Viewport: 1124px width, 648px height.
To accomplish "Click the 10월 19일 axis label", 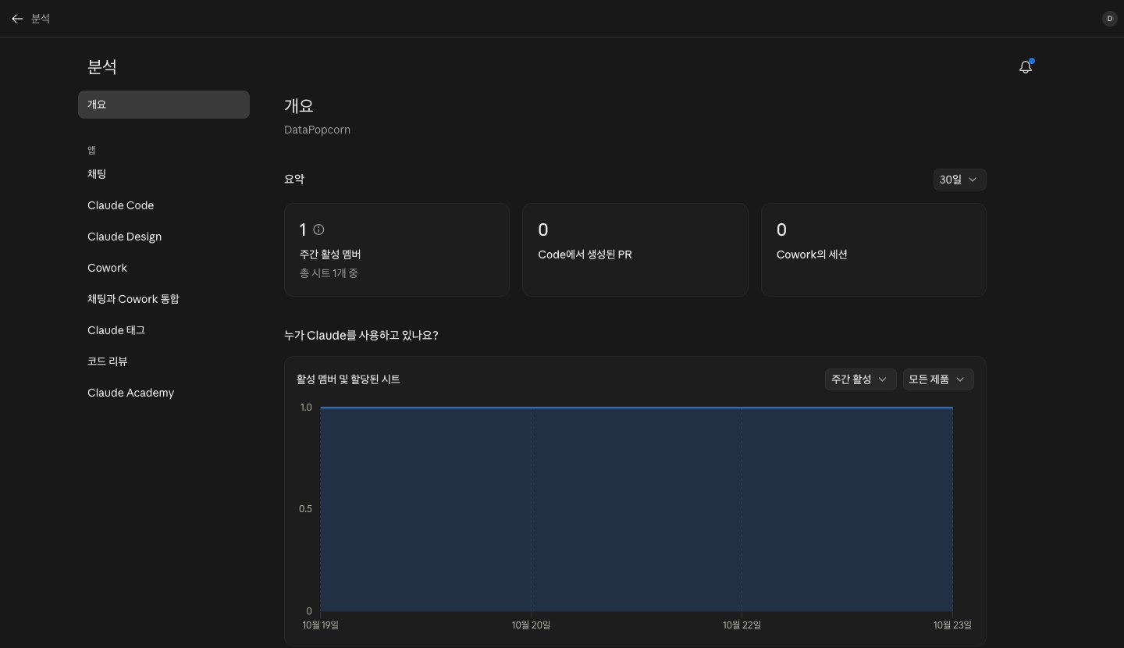I will (x=320, y=625).
